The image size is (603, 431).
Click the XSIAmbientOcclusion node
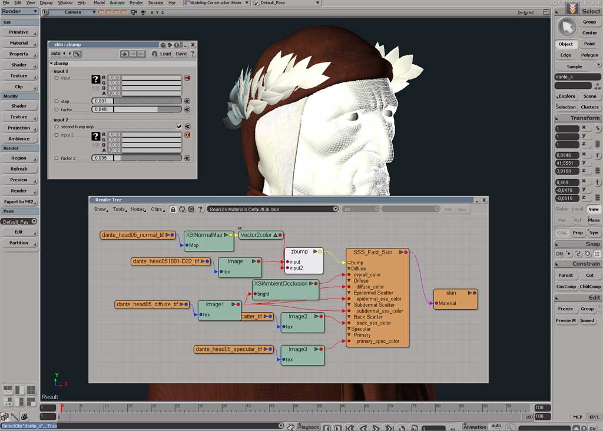pos(286,289)
